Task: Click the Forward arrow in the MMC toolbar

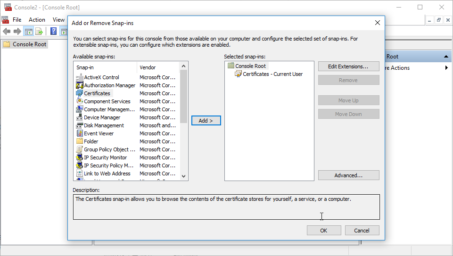Action: click(x=17, y=31)
